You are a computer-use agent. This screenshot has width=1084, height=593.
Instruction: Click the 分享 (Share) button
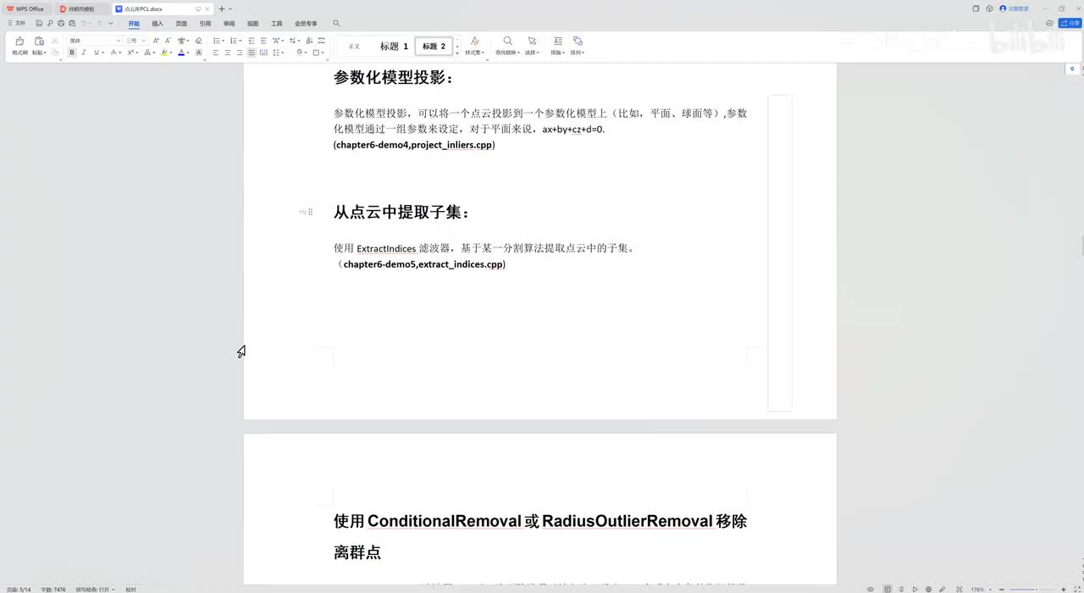[1070, 23]
